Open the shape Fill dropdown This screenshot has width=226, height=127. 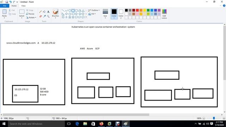point(92,14)
